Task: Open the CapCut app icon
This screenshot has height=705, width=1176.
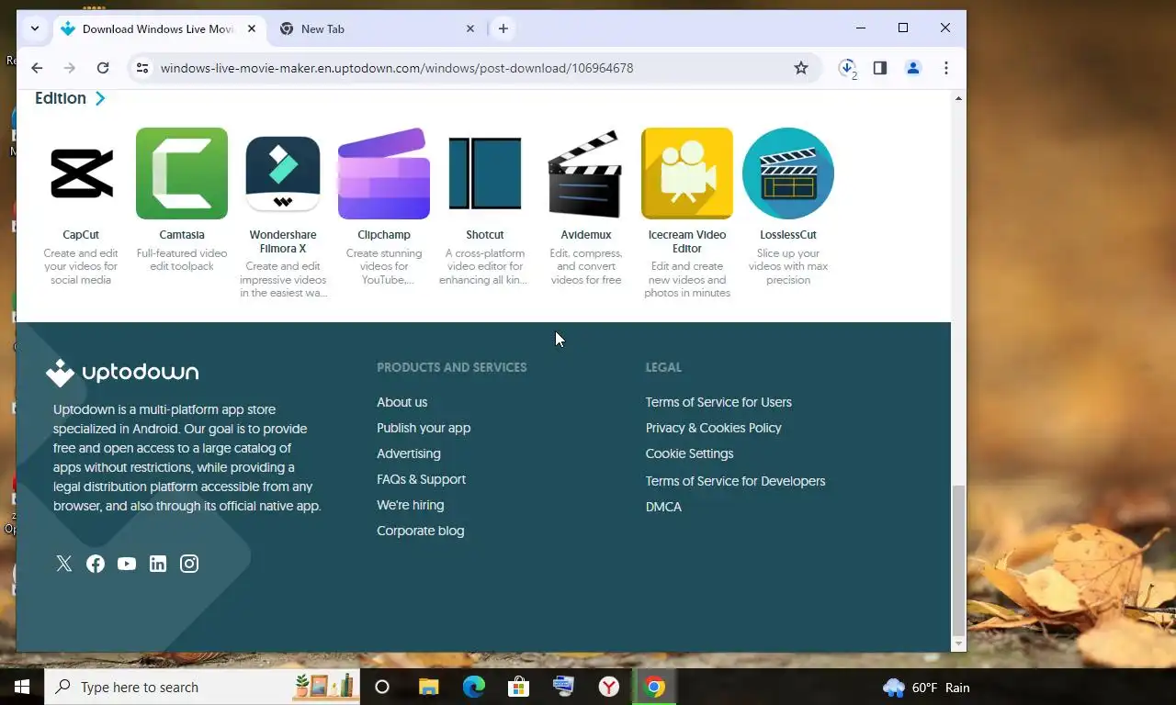Action: coord(81,173)
